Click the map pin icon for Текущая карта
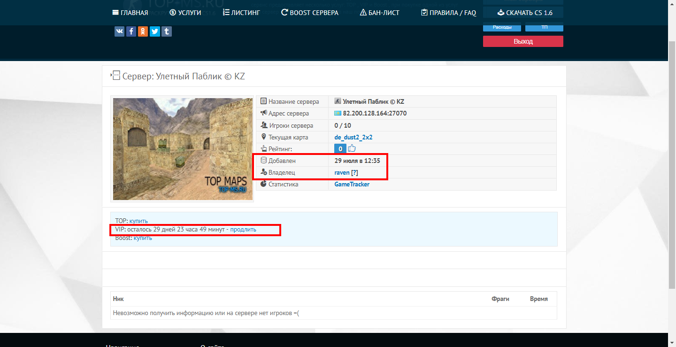Screen dimensions: 676x347 pos(264,137)
